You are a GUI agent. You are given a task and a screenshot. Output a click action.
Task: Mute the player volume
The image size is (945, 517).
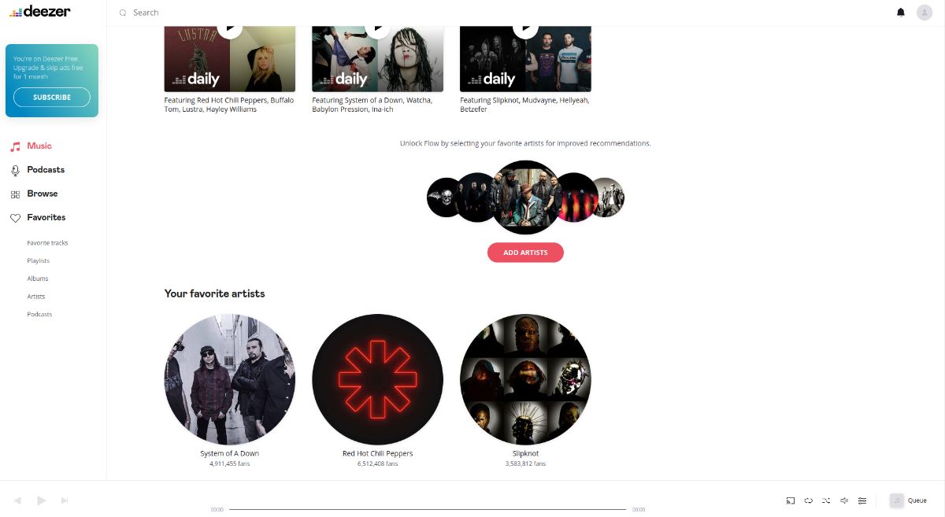tap(844, 500)
